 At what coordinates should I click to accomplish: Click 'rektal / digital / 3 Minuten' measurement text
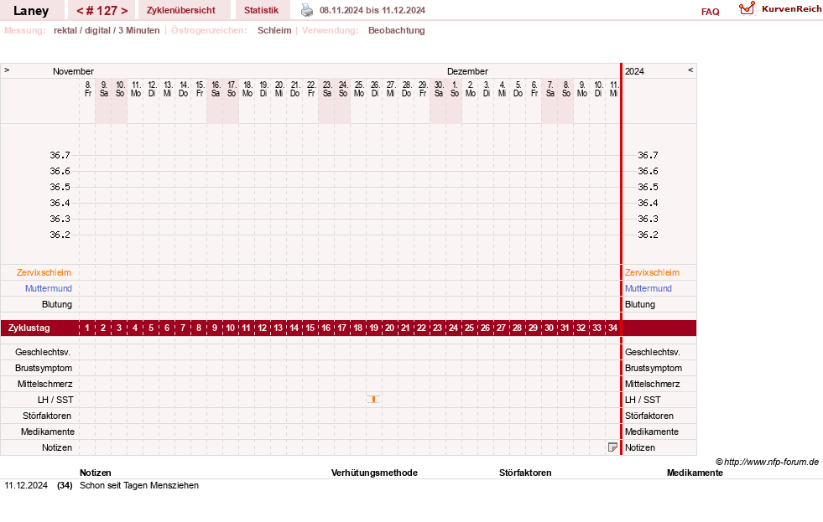107,30
